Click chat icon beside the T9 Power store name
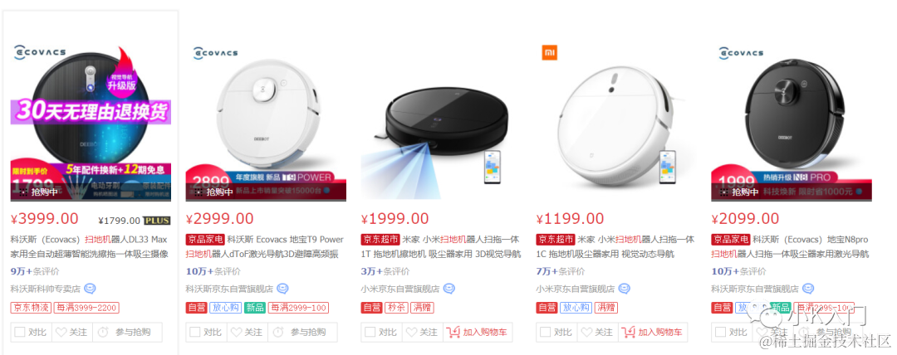The width and height of the screenshot is (897, 355). (x=282, y=289)
